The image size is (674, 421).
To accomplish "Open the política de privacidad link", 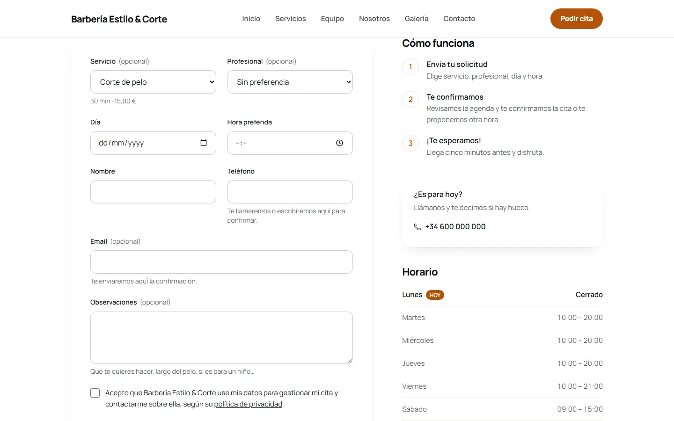I will 248,404.
